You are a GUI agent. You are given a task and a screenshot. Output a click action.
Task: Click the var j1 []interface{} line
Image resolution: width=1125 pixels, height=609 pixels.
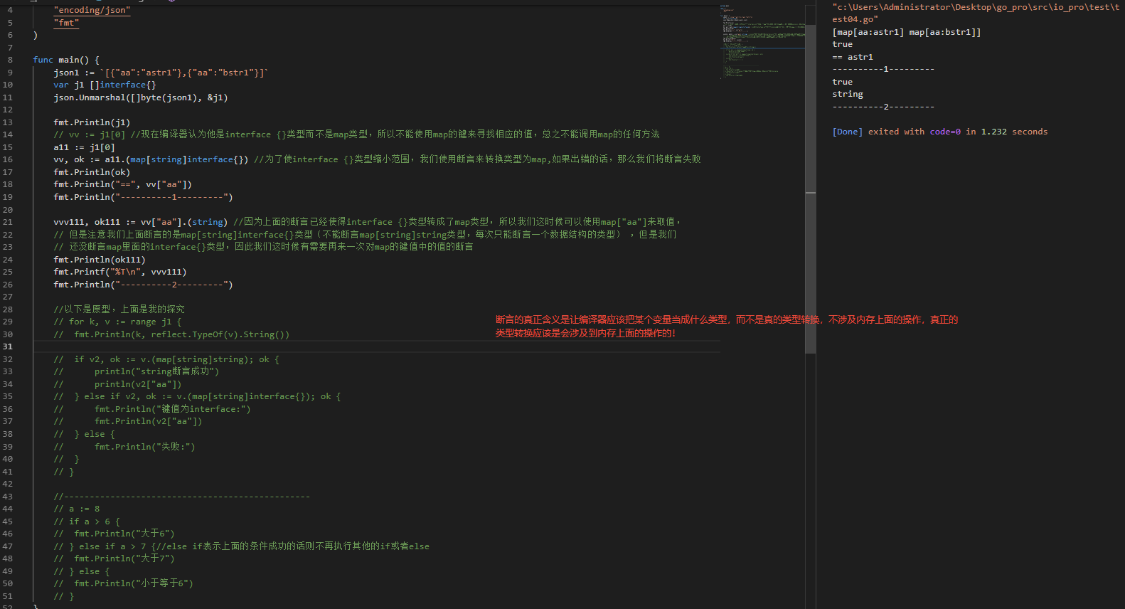[x=105, y=85]
